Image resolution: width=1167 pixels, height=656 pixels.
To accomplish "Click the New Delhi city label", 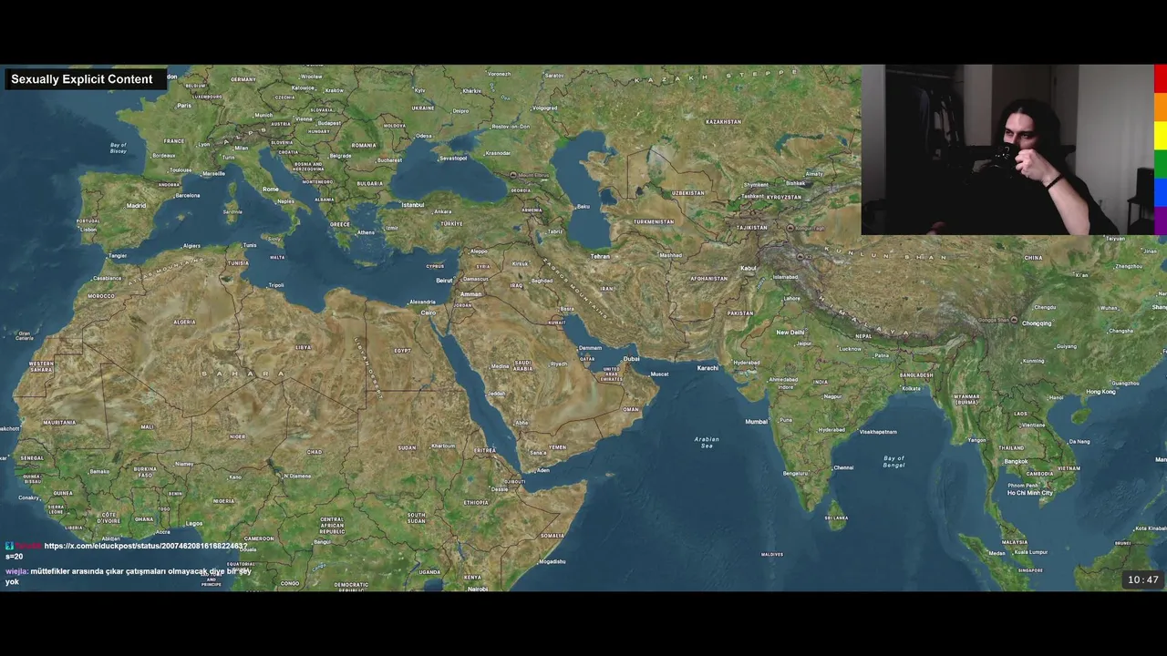I will point(790,333).
